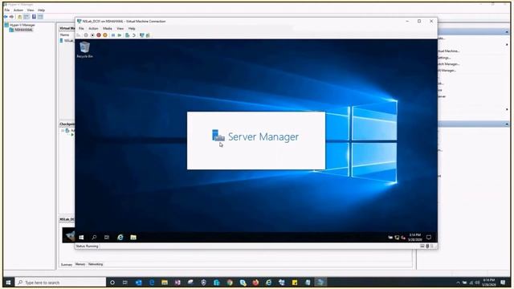The image size is (514, 289).
Task: Click the 'Type here to search' box
Action: [x=60, y=282]
